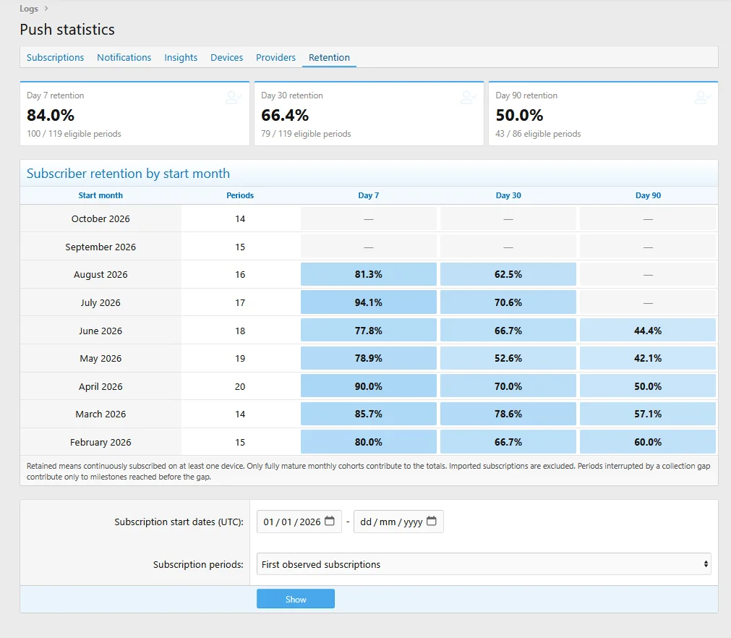Open the Providers tab
Image resolution: width=731 pixels, height=638 pixels.
[275, 57]
